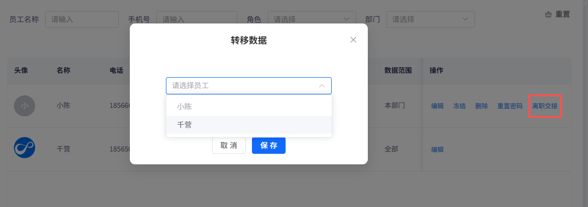Image resolution: width=588 pixels, height=207 pixels.
Task: Click 小陈's gray avatar
Action: click(25, 106)
